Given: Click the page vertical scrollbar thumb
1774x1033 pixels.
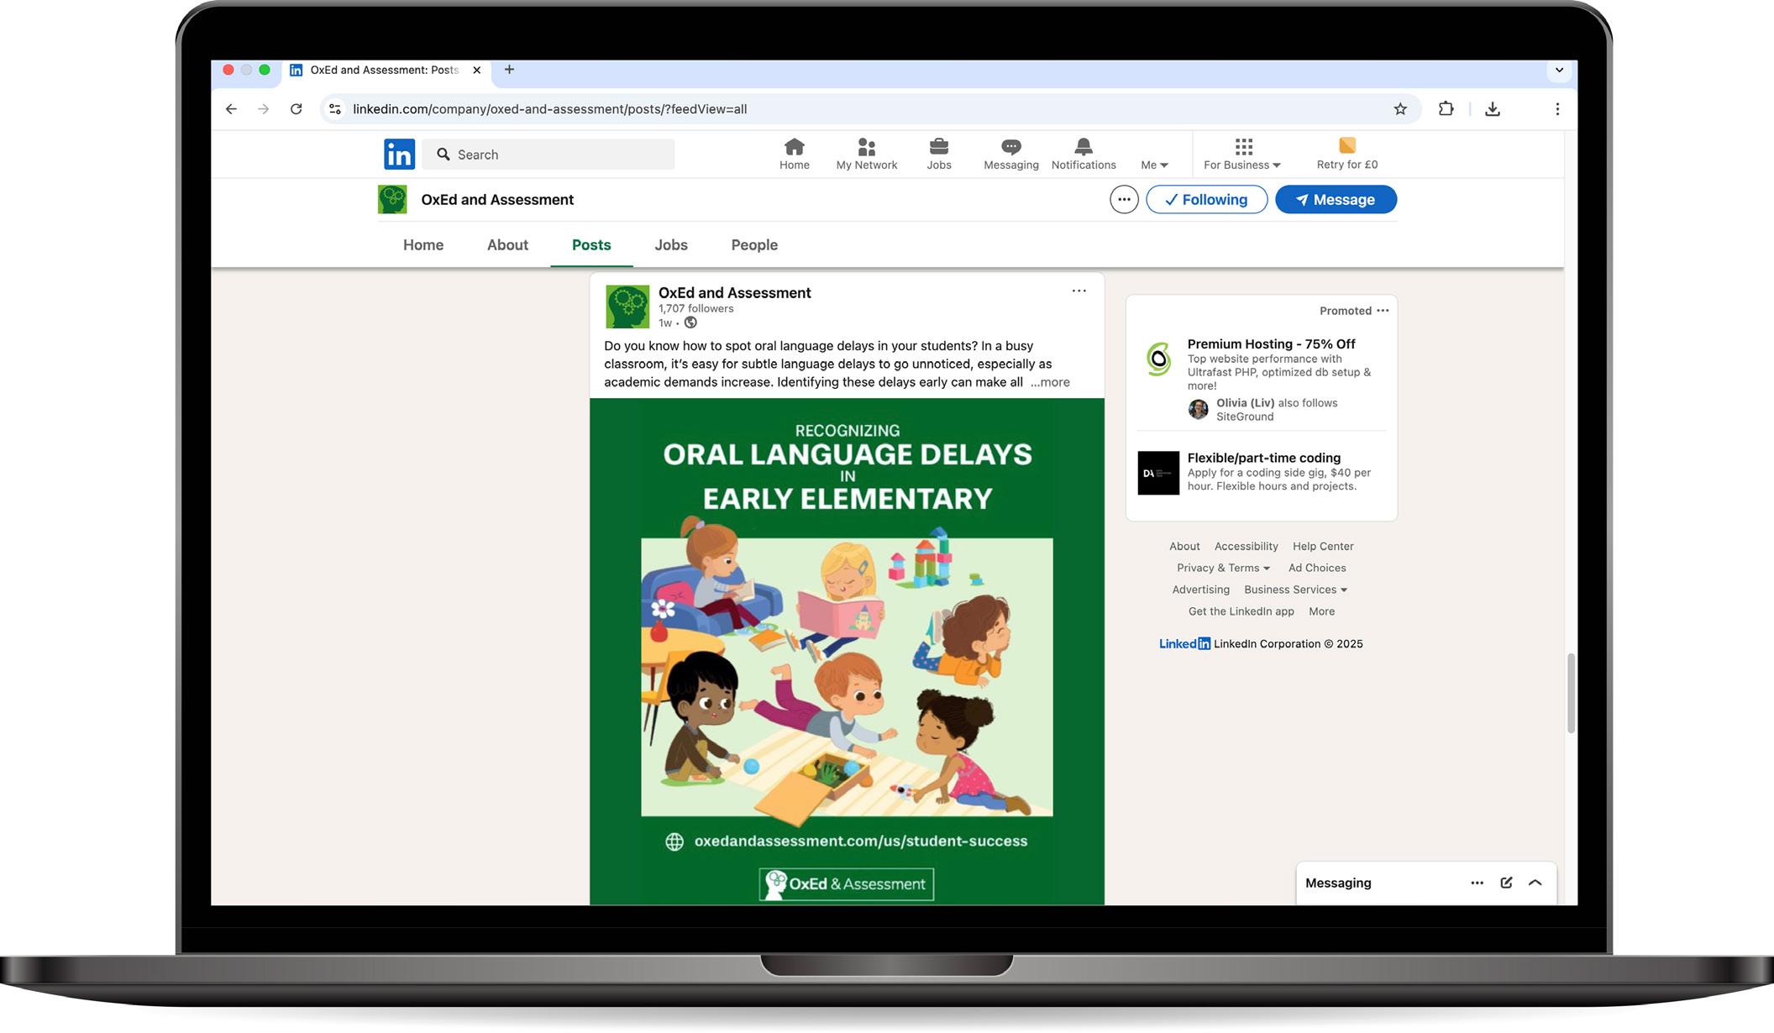Looking at the screenshot, I should pos(1570,693).
